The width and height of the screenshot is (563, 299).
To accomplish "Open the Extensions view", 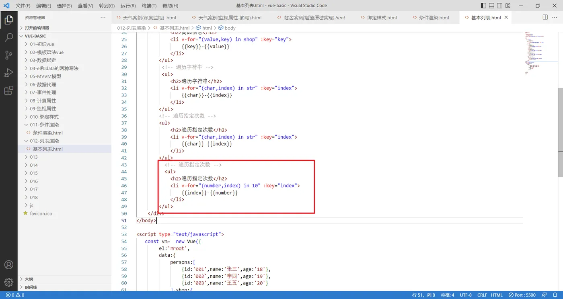I will (x=8, y=91).
